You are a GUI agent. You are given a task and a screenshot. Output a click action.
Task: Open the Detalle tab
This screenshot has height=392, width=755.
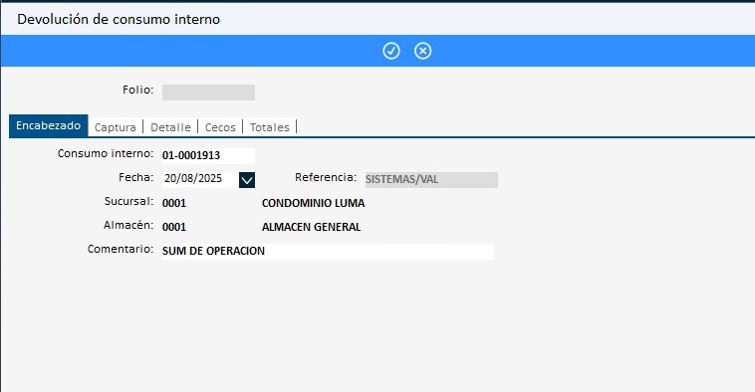click(x=170, y=127)
